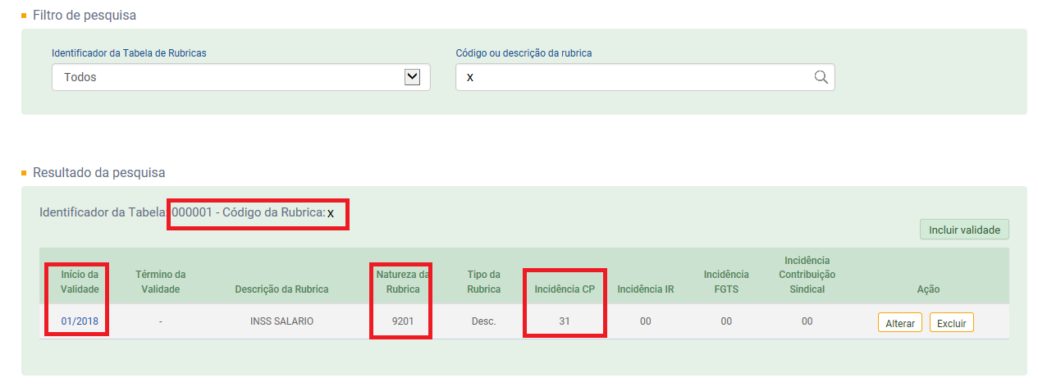The width and height of the screenshot is (1038, 387).
Task: Click the Filtro de pesquisa section title
Action: pyautogui.click(x=85, y=15)
